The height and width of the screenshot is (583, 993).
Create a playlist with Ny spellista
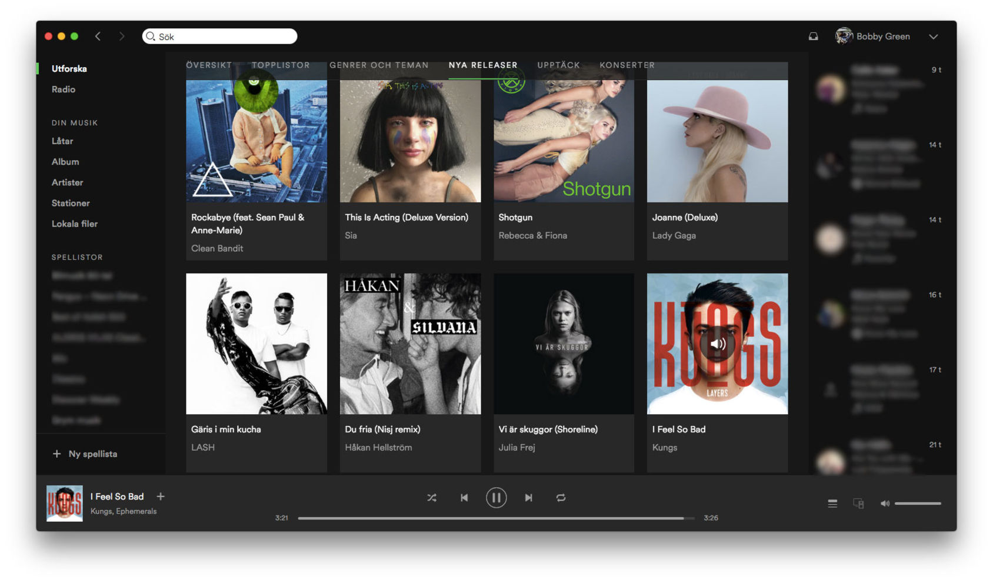(85, 454)
